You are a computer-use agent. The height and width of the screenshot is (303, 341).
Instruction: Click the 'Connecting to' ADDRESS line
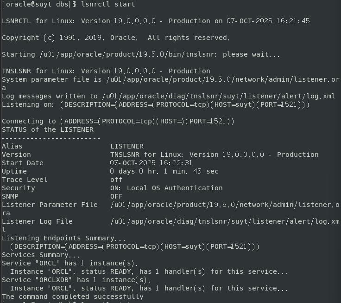(118, 121)
